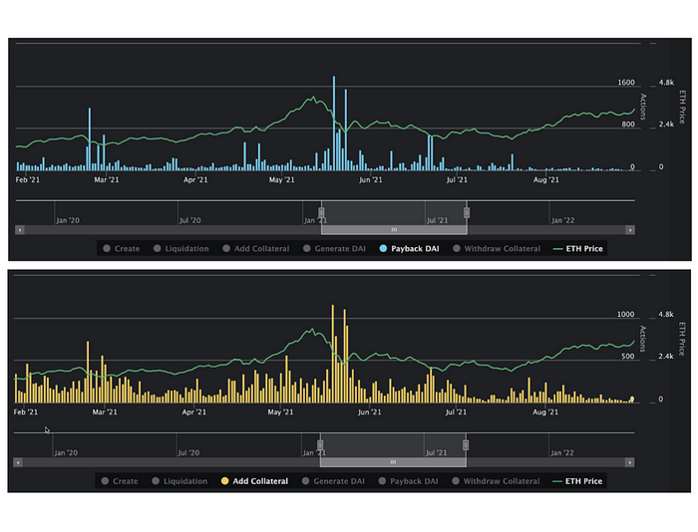
Task: Hide ETH Price line in top chart
Action: coord(577,249)
